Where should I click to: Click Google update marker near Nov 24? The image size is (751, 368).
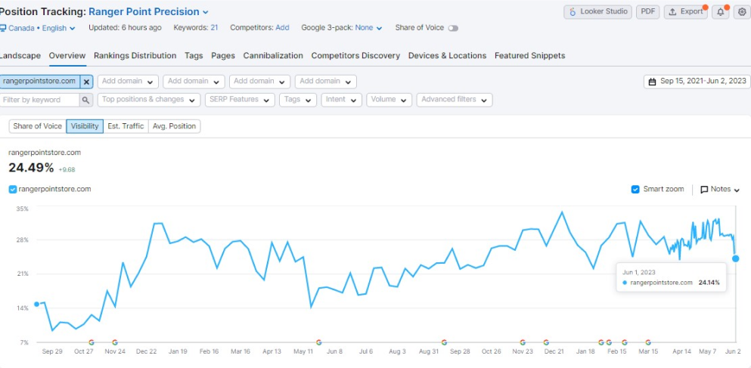[114, 342]
